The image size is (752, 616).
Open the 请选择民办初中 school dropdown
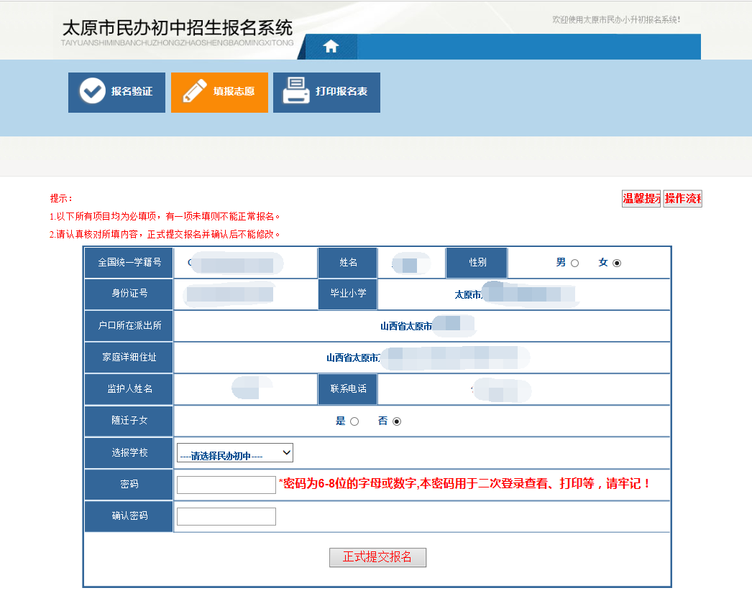(x=235, y=453)
